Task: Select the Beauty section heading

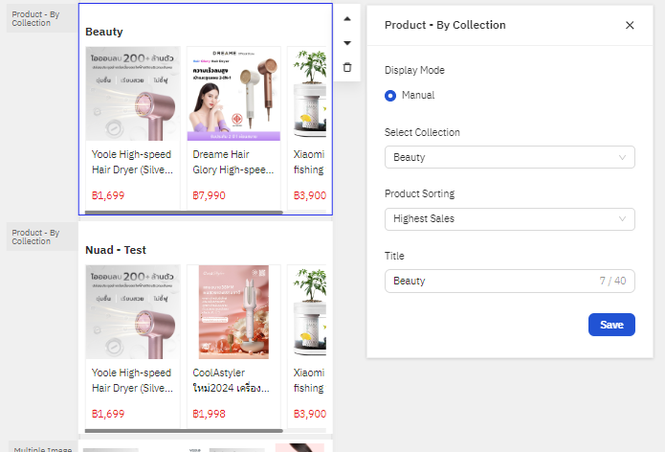Action: coord(104,32)
